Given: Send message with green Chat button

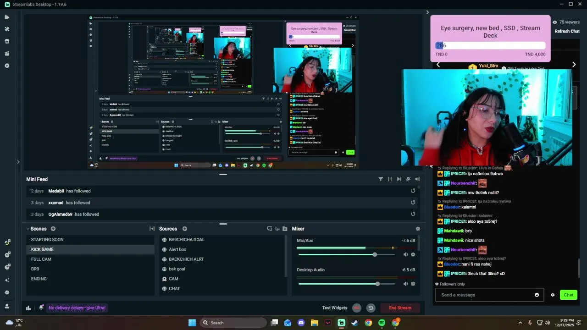Looking at the screenshot, I should point(569,295).
